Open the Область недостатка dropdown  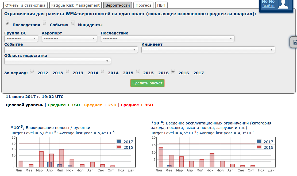57,61
